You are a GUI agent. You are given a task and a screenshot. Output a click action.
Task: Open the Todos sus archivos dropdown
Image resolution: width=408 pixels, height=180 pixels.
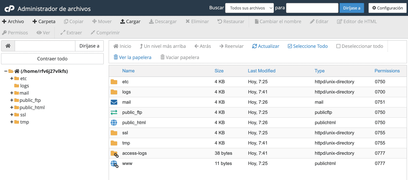click(x=249, y=8)
